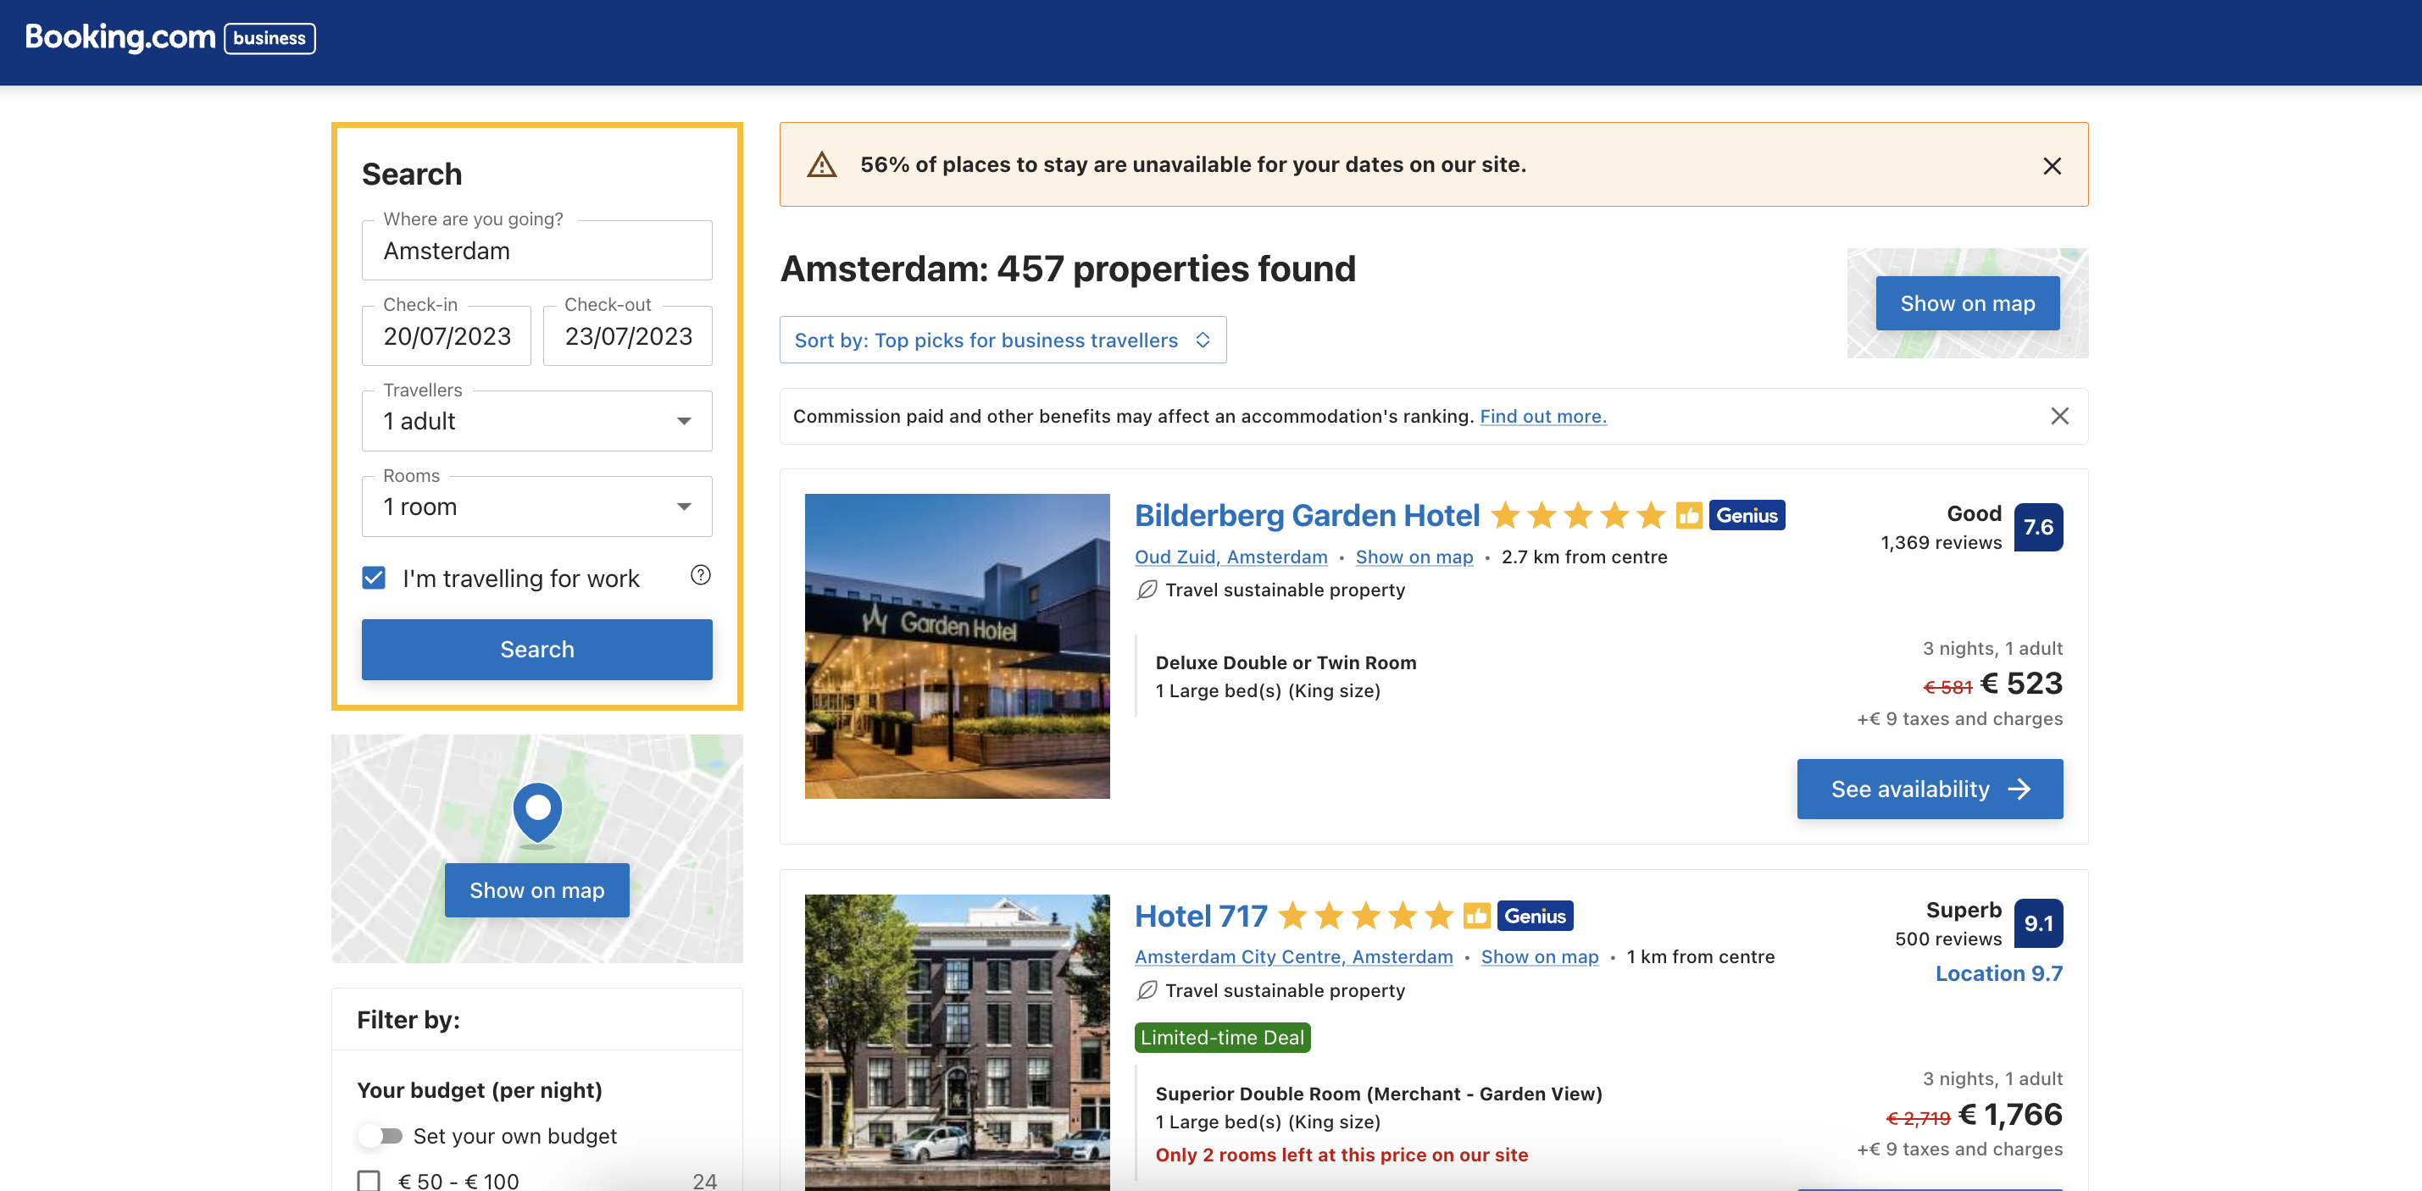
Task: Open the Find out more link
Action: (x=1542, y=415)
